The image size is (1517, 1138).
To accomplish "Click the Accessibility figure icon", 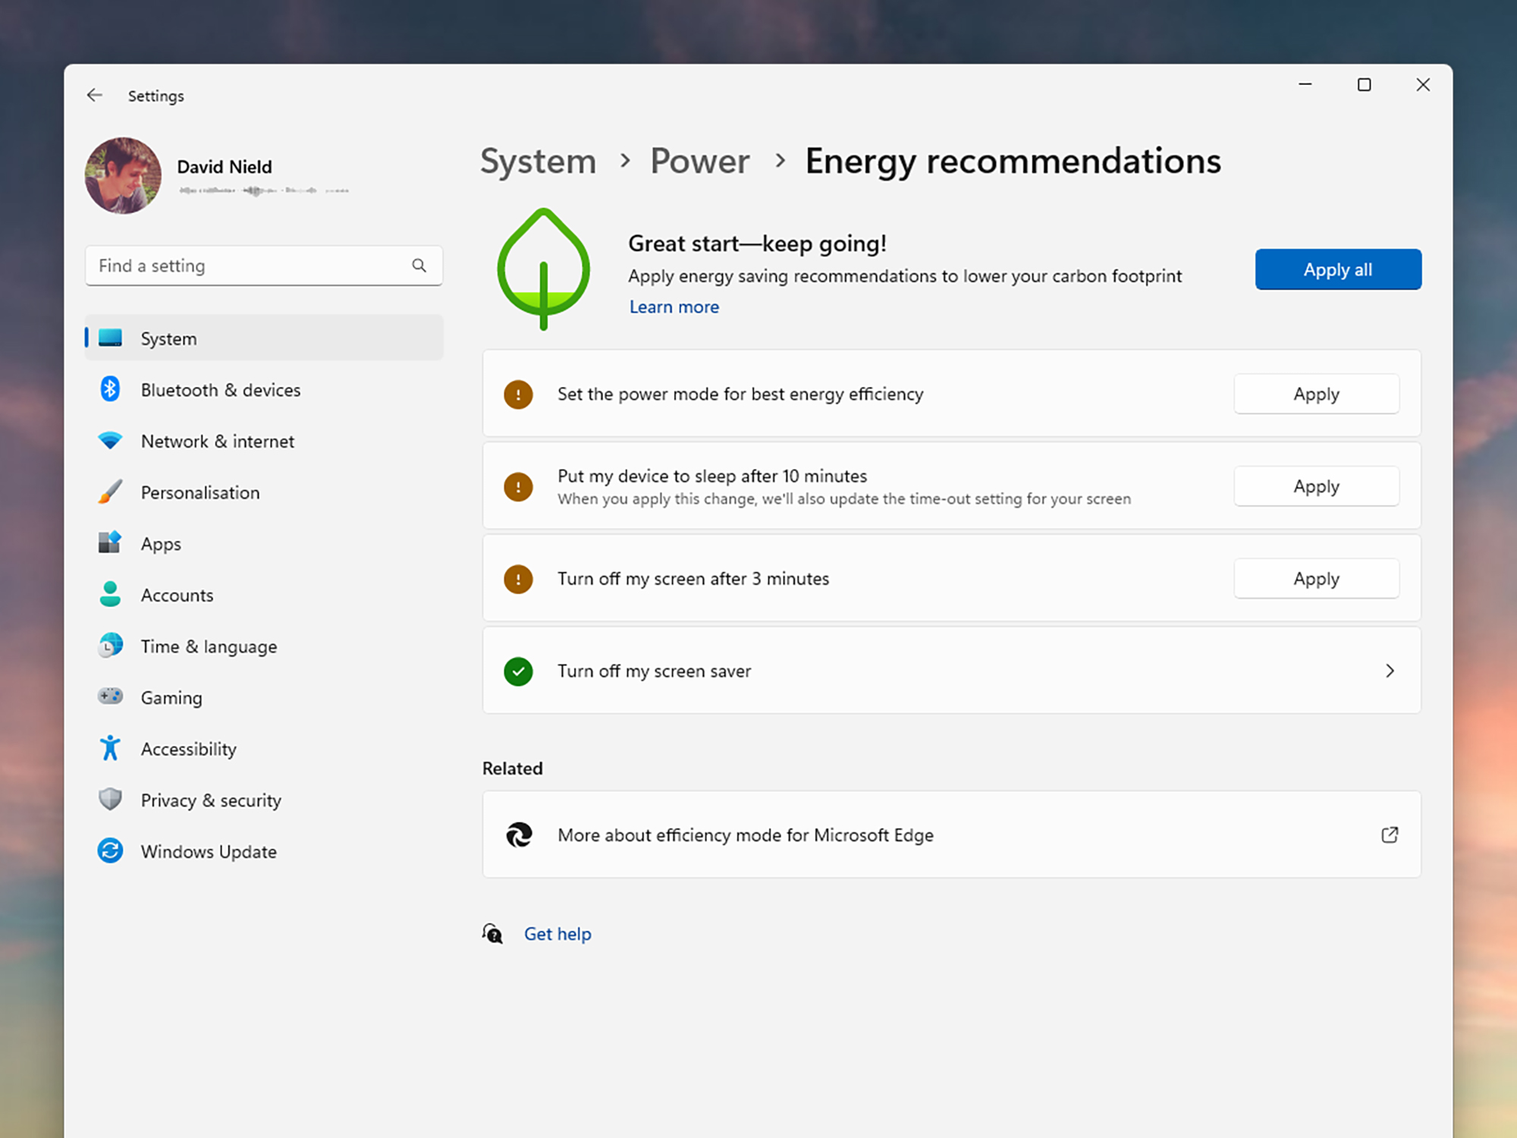I will (111, 748).
